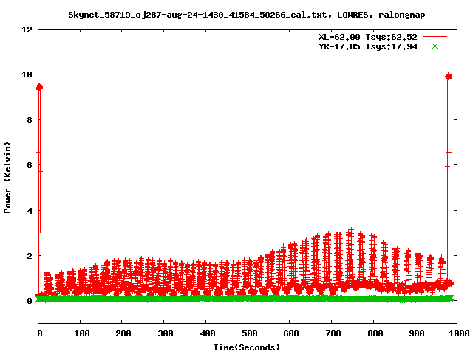Click the x-axis tick label '400'

point(208,333)
